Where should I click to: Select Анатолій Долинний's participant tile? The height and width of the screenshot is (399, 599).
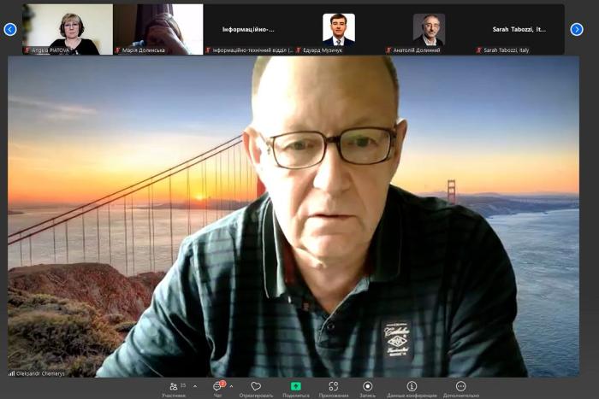(429, 27)
